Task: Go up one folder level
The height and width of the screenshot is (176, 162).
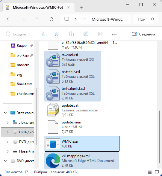Action: 37,19
